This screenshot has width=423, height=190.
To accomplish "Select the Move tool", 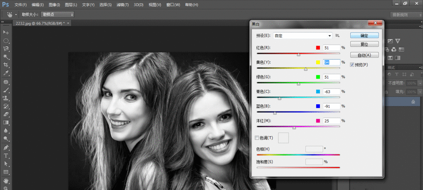I will 6,33.
